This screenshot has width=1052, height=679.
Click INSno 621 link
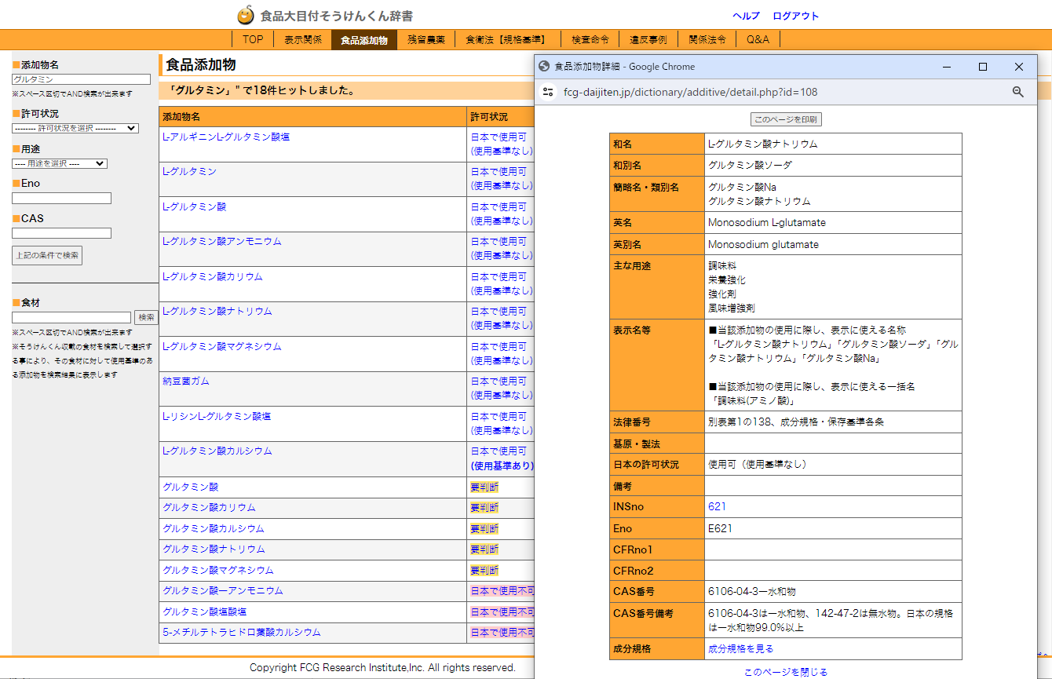coord(716,507)
